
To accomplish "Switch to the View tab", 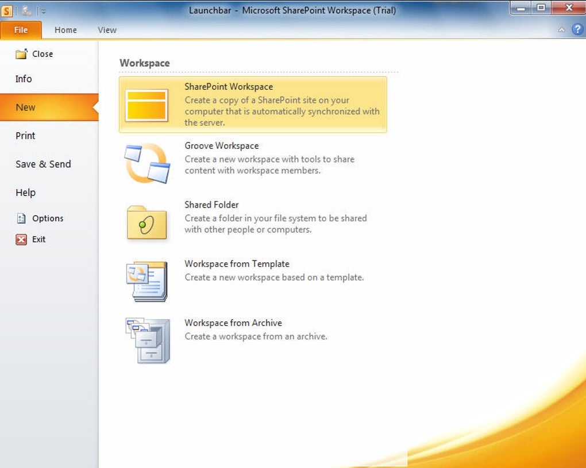I will tap(107, 30).
